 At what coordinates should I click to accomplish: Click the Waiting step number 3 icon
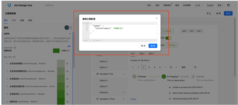(193, 77)
